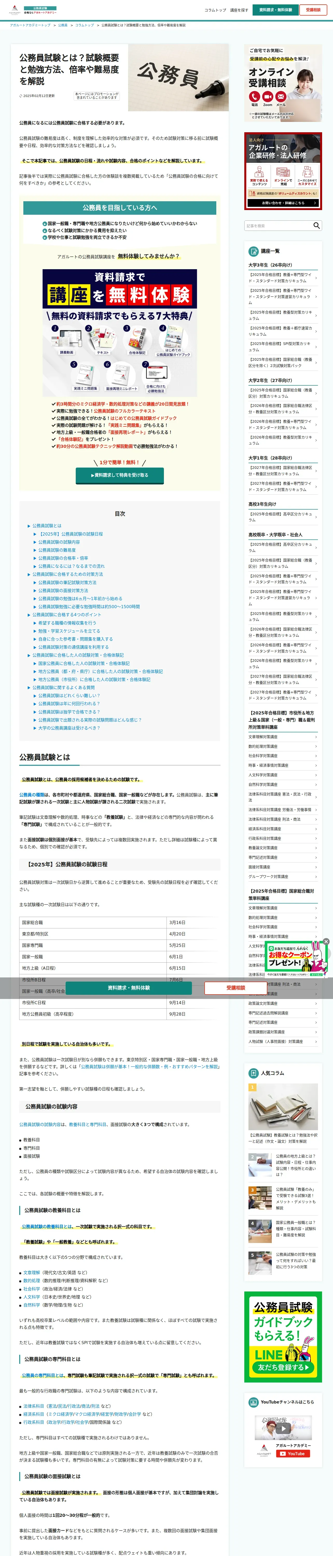Open the 法律系科目 bullet link
This screenshot has width=333, height=1556.
pos(33,1406)
